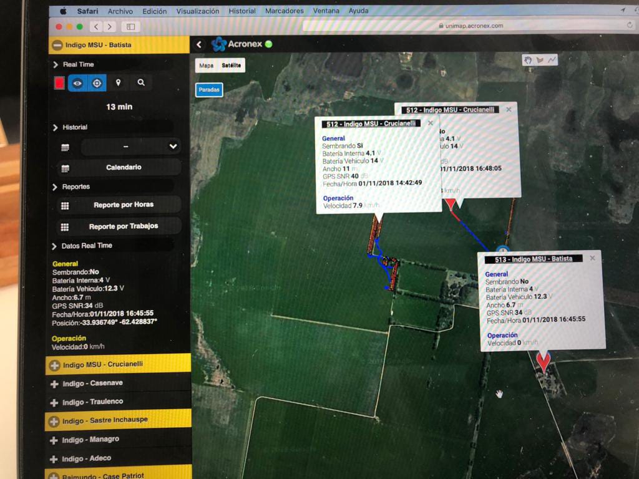The height and width of the screenshot is (479, 639).
Task: Open the Visualización menu
Action: [x=198, y=11]
